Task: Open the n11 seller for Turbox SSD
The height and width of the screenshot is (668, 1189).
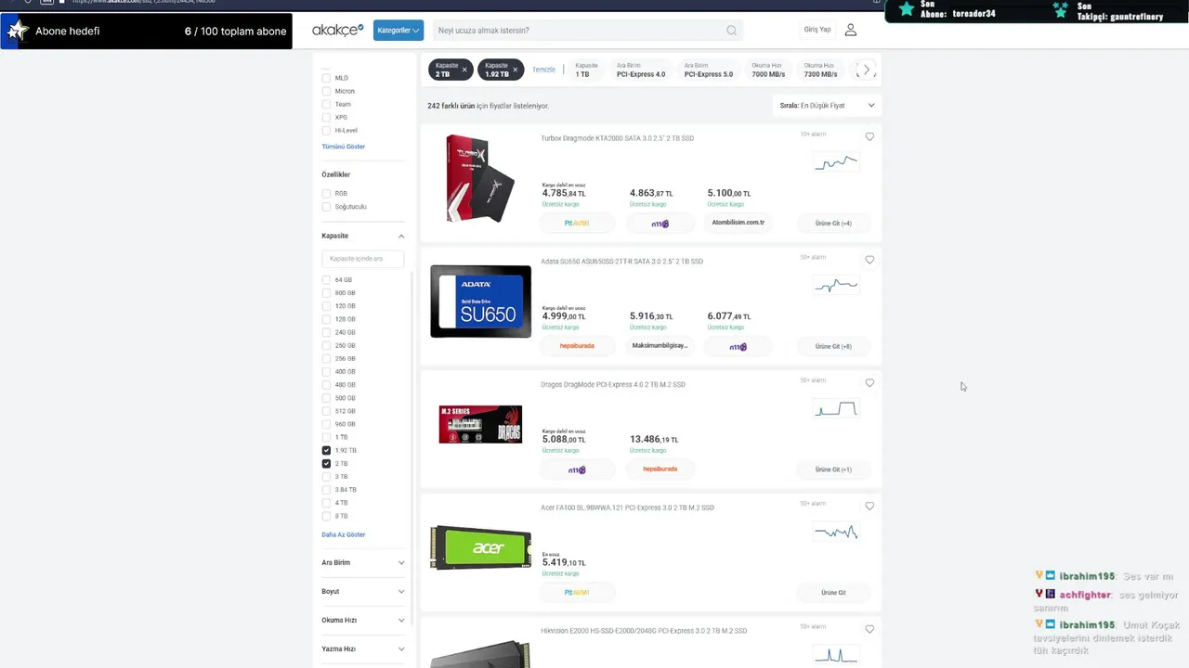Action: pos(660,223)
